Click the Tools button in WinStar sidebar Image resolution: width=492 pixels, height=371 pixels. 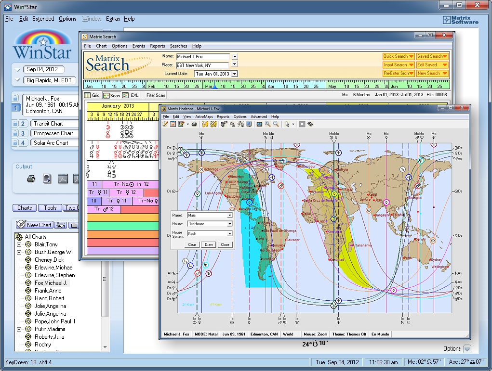tap(50, 208)
